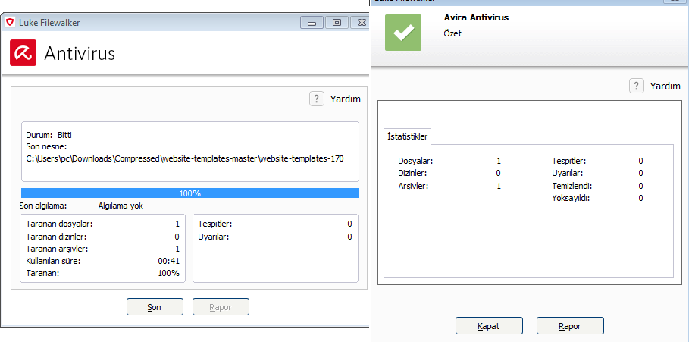Screen dimensions: 692x342
Task: Click the 'Son algılama:' label
Action: pyautogui.click(x=42, y=206)
